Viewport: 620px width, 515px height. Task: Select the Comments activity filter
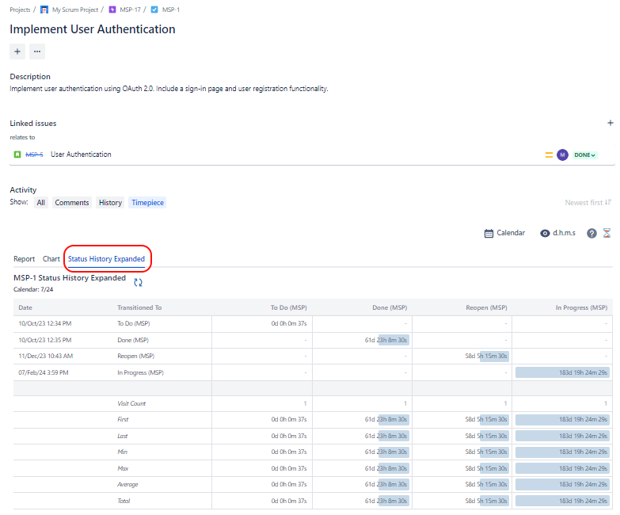pyautogui.click(x=72, y=203)
